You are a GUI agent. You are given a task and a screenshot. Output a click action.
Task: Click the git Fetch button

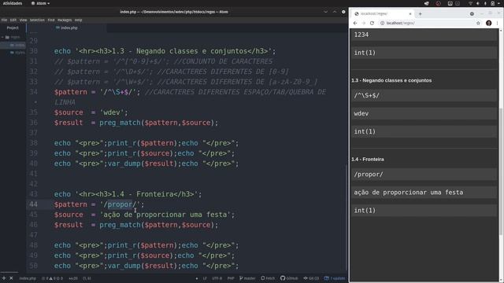(268, 278)
